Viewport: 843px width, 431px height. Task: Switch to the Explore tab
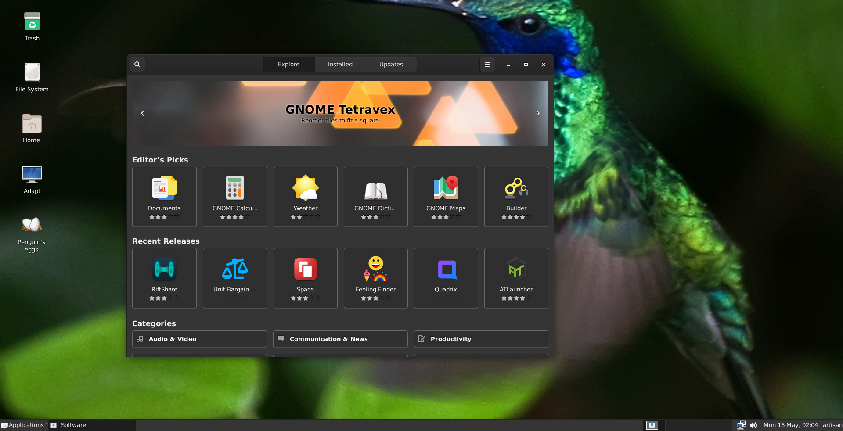[289, 65]
